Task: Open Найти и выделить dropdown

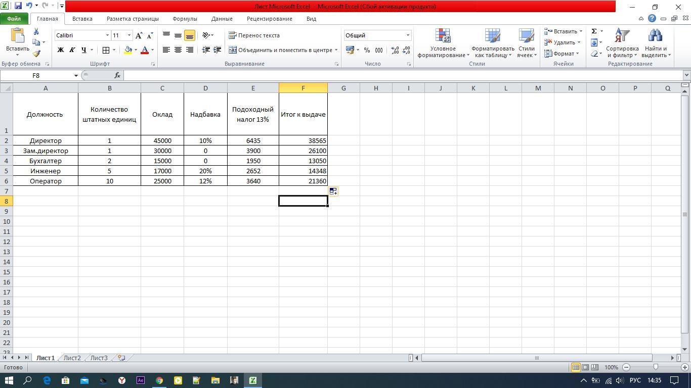Action: click(x=656, y=43)
